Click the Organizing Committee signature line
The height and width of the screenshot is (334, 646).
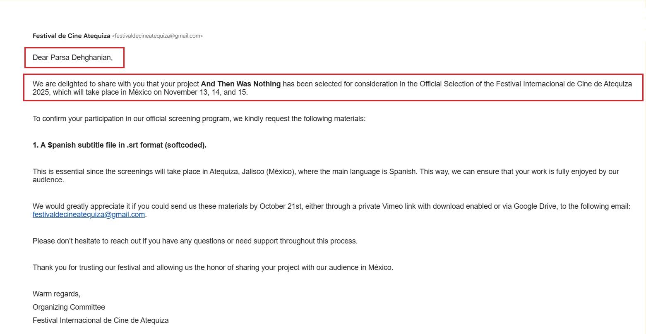click(69, 307)
